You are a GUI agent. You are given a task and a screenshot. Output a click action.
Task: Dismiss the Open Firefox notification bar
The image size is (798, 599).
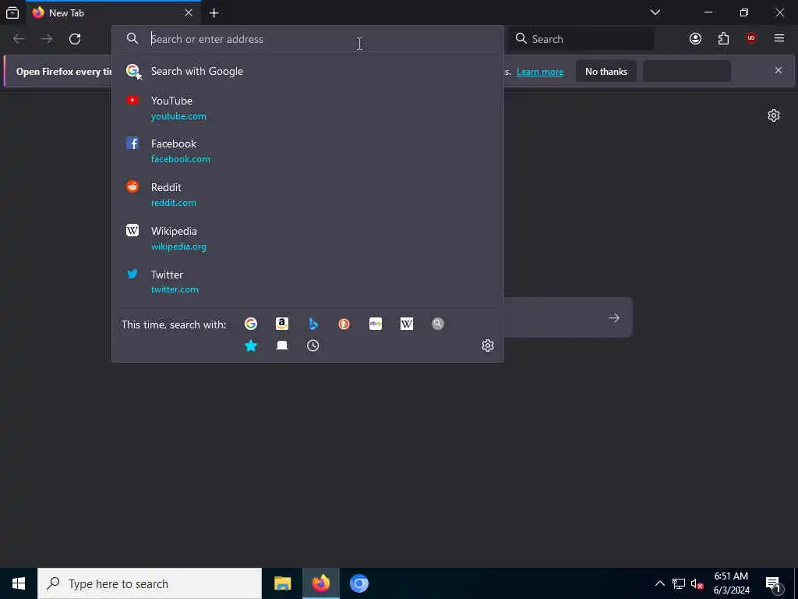pyautogui.click(x=779, y=70)
